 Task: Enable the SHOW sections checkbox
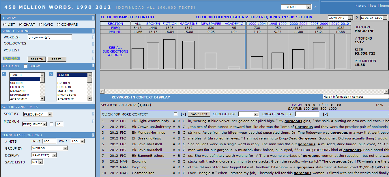(x=25, y=66)
